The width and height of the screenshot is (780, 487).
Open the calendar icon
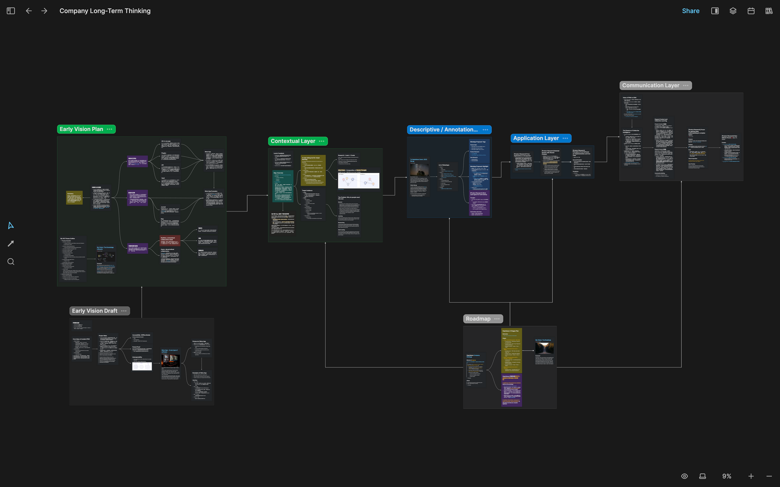[751, 11]
